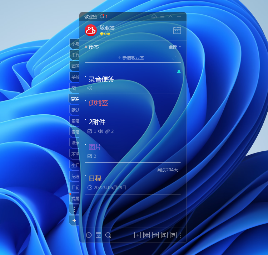The width and height of the screenshot is (268, 255).
Task: Select the 工作 sidebar tab
Action: 75,55
